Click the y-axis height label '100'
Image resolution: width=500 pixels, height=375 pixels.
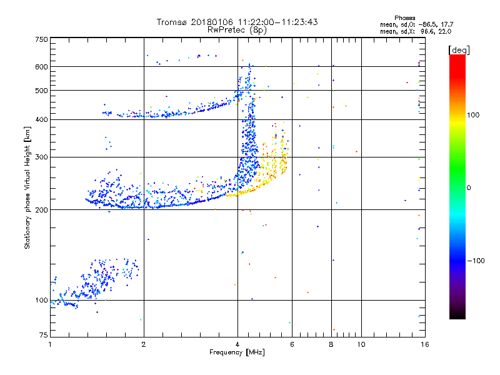point(41,301)
